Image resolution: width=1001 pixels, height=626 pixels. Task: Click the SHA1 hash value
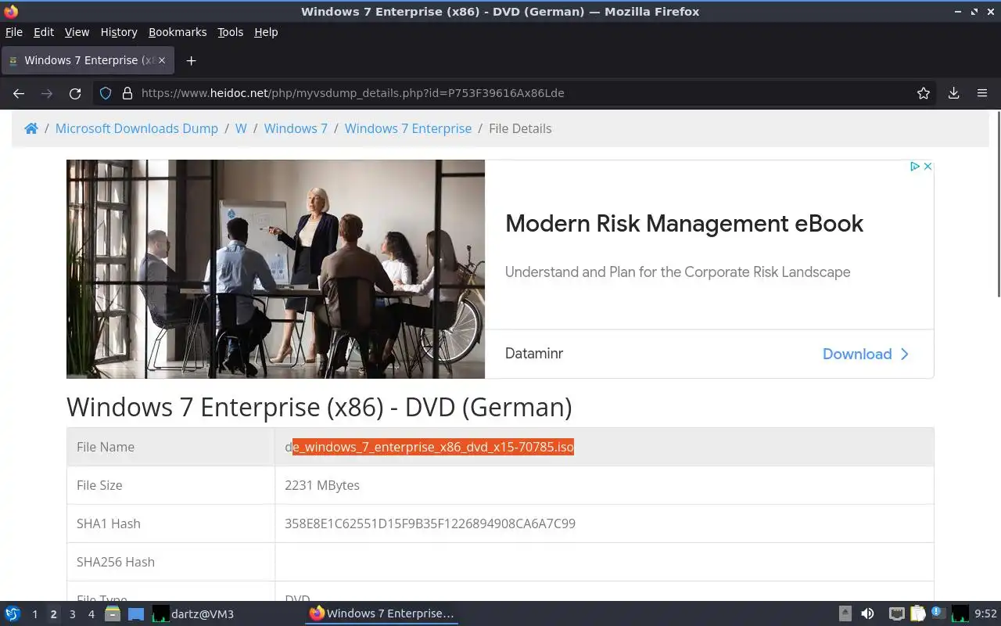[430, 523]
